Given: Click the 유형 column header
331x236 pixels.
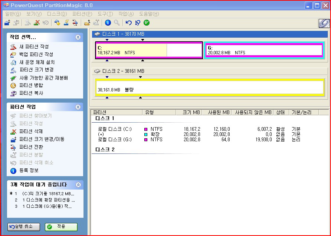Looking at the screenshot, I should point(160,112).
